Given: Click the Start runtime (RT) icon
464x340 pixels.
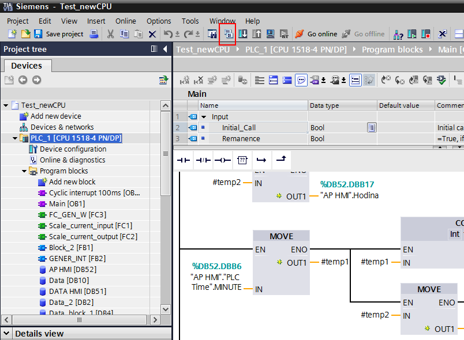Looking at the screenshot, I should tap(284, 34).
